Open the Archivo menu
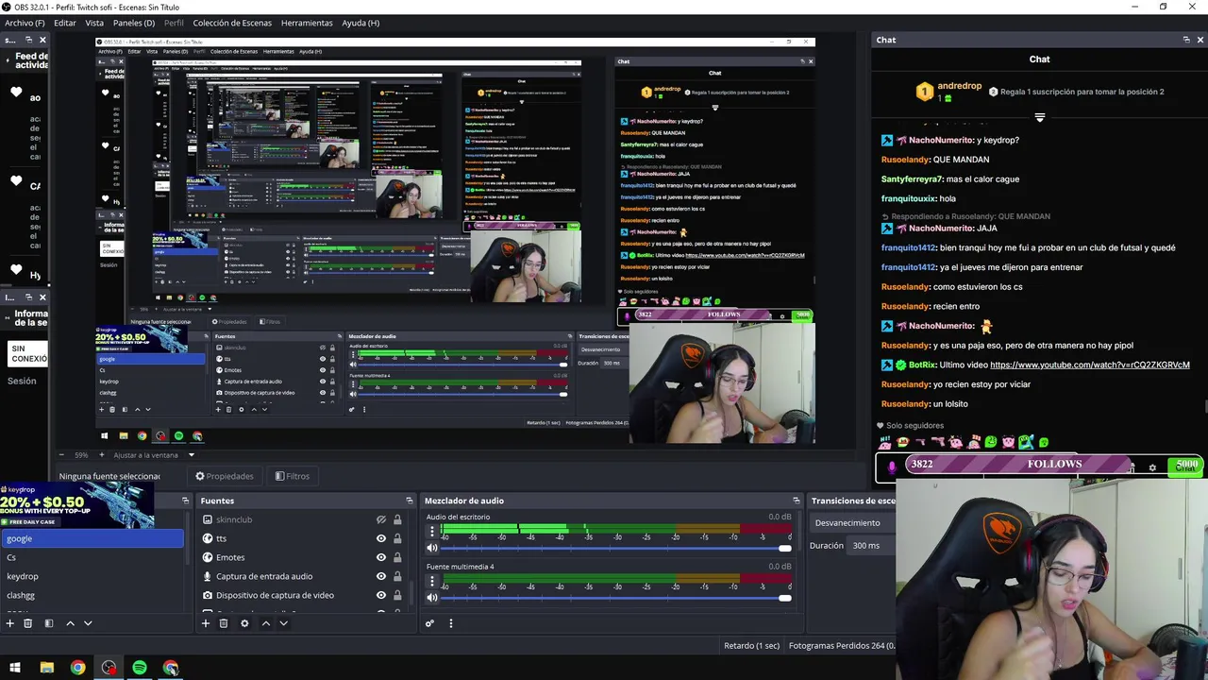1208x680 pixels. [25, 23]
